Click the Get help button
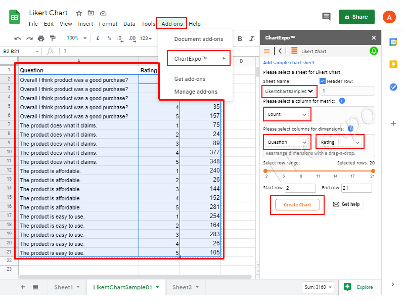Screen dimensions: 404x302 (346, 204)
